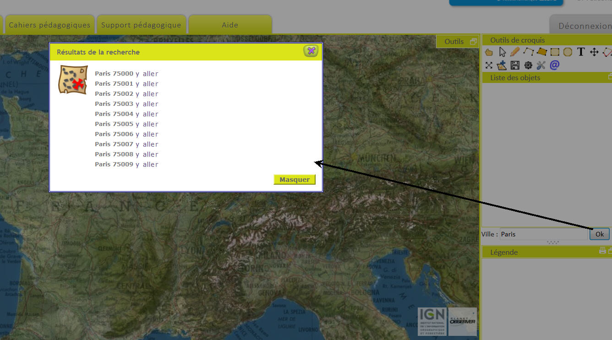Select the hand pan tool
Screen dimensions: 612x340
[489, 52]
